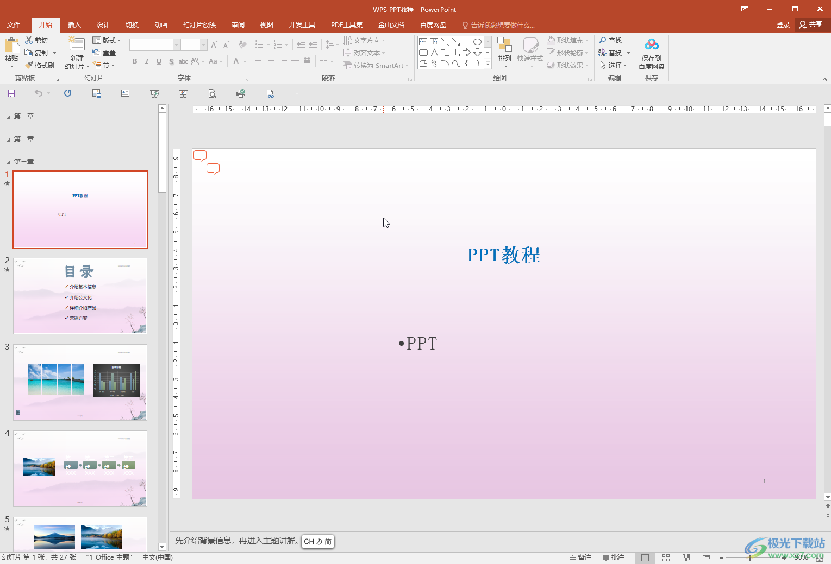
Task: Click the Undo arrow in quick access toolbar
Action: (38, 93)
